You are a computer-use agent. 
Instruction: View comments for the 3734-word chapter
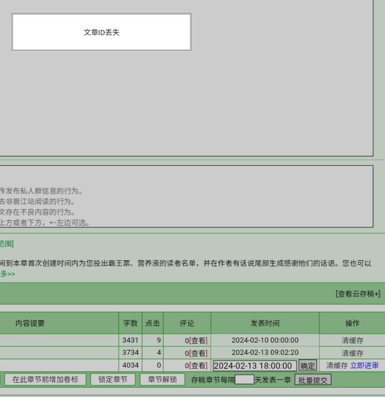pos(198,353)
